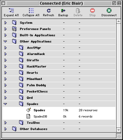Select the Built-In Applications folder icon

pyautogui.click(x=14, y=35)
